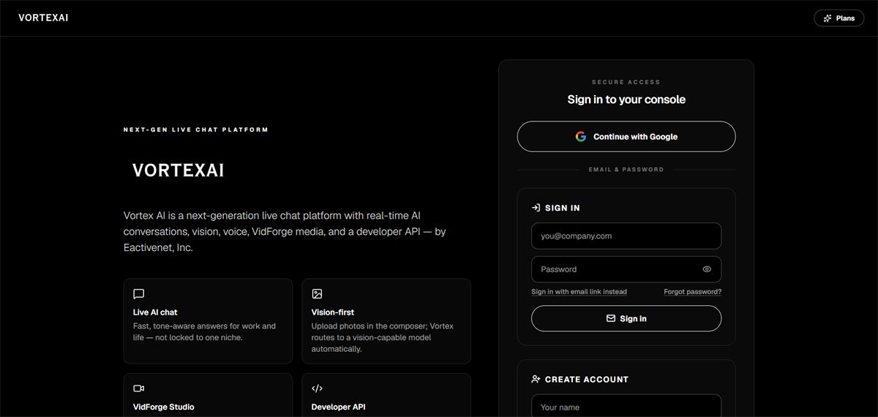The image size is (878, 417).
Task: Toggle password visibility eye icon
Action: tap(707, 269)
